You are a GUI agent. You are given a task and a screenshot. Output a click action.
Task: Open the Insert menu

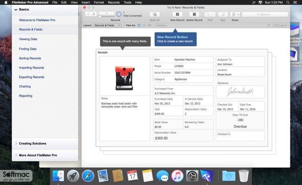tap(86, 2)
